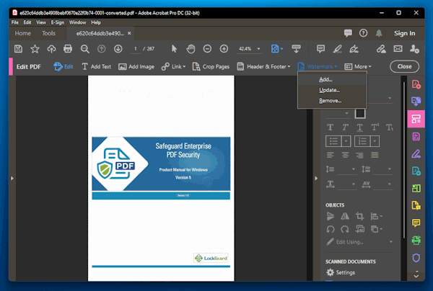Image resolution: width=433 pixels, height=291 pixels.
Task: Switch to the Home tab
Action: click(22, 33)
